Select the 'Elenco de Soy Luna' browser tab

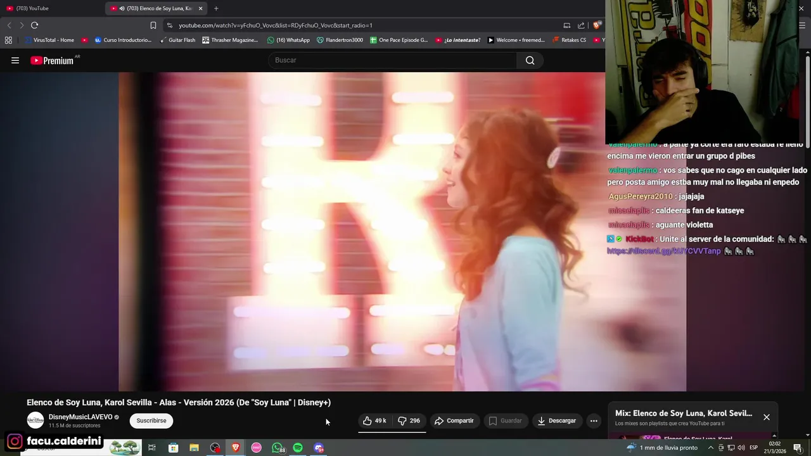click(x=155, y=8)
